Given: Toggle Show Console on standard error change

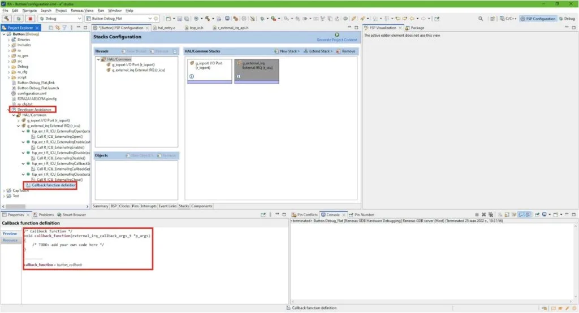Looking at the screenshot, I should pyautogui.click(x=529, y=215).
